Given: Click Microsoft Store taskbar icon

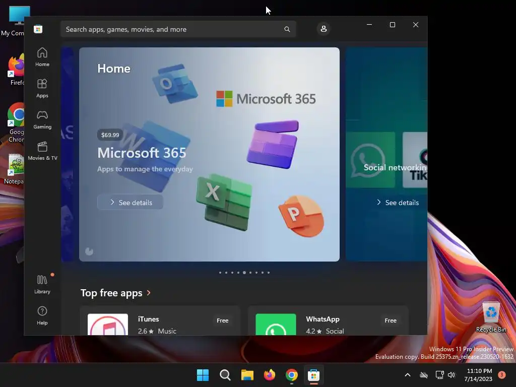Looking at the screenshot, I should (313, 375).
